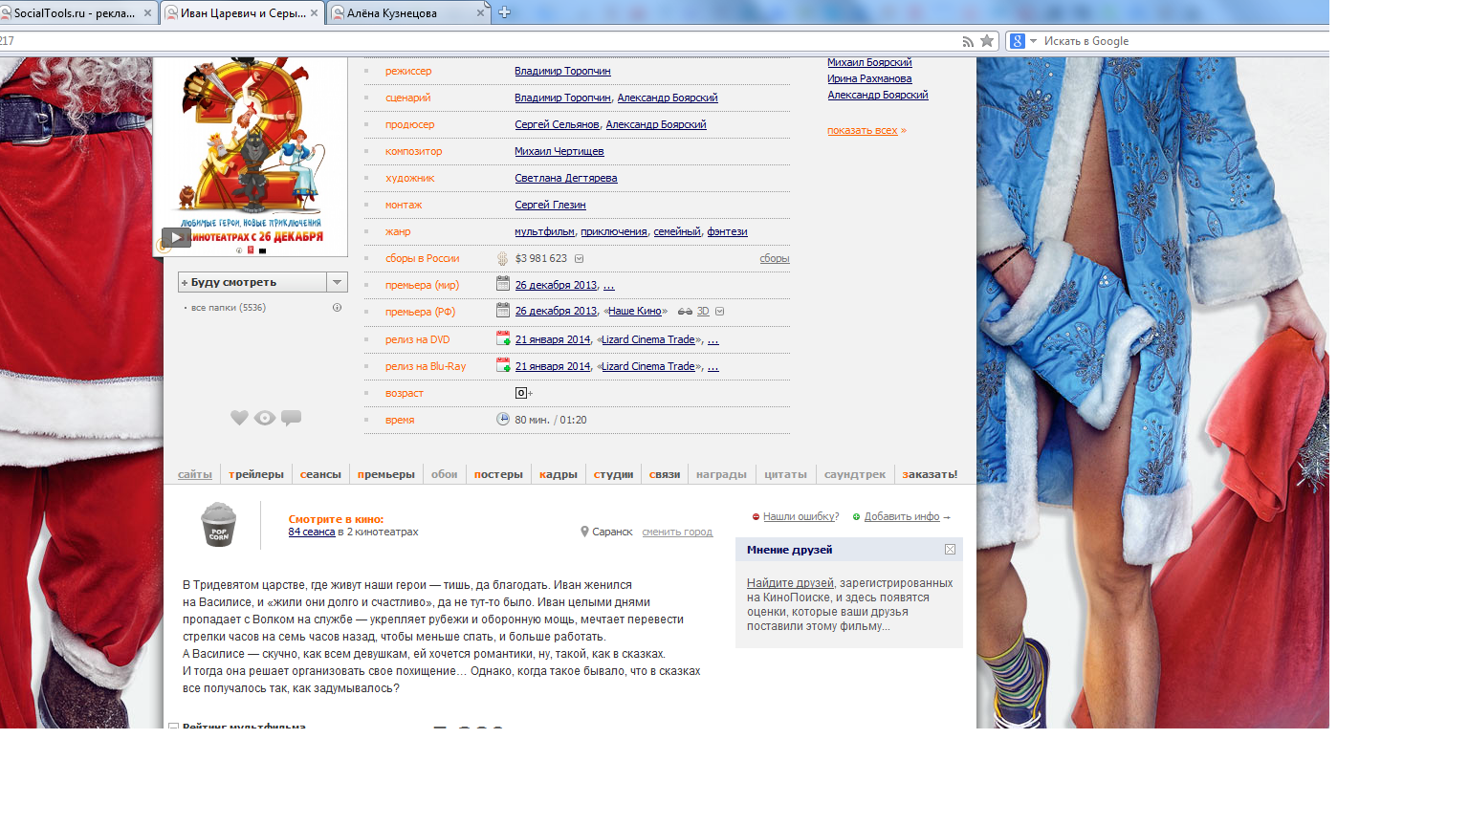Open the кадры section
The height and width of the screenshot is (826, 1469).
click(x=559, y=474)
